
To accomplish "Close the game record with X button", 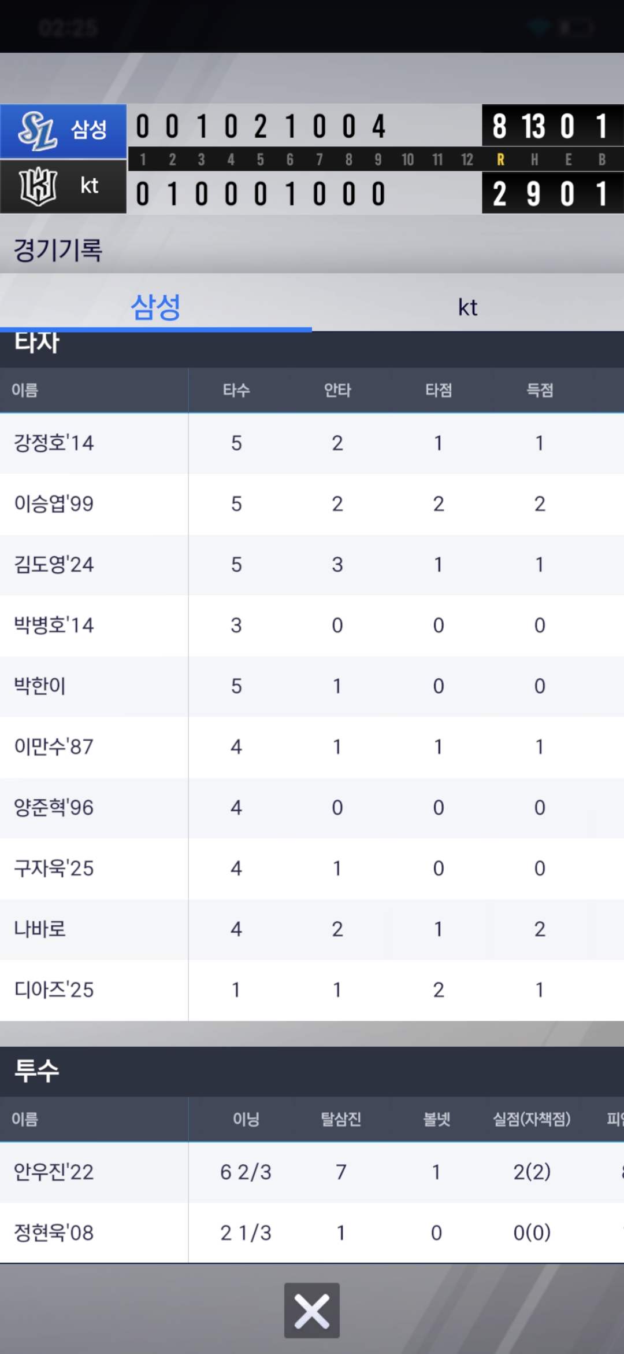I will click(312, 1311).
